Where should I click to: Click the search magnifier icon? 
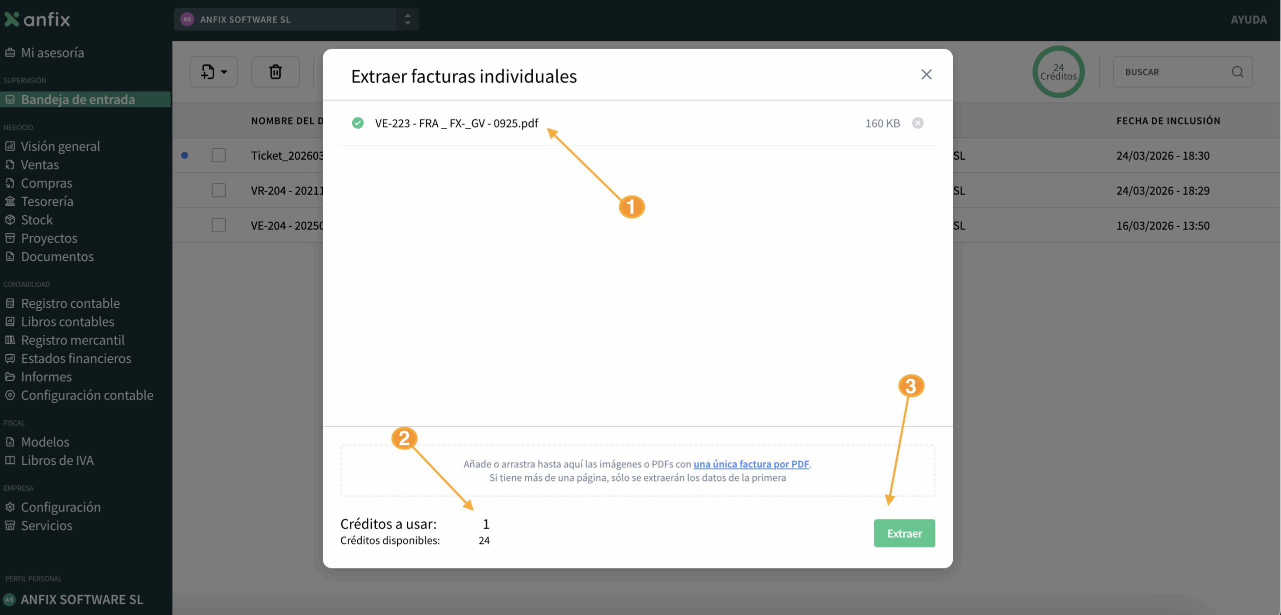pos(1237,72)
